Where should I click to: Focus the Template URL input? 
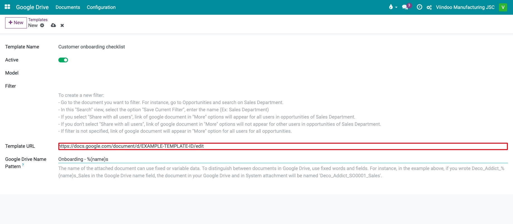pyautogui.click(x=283, y=146)
